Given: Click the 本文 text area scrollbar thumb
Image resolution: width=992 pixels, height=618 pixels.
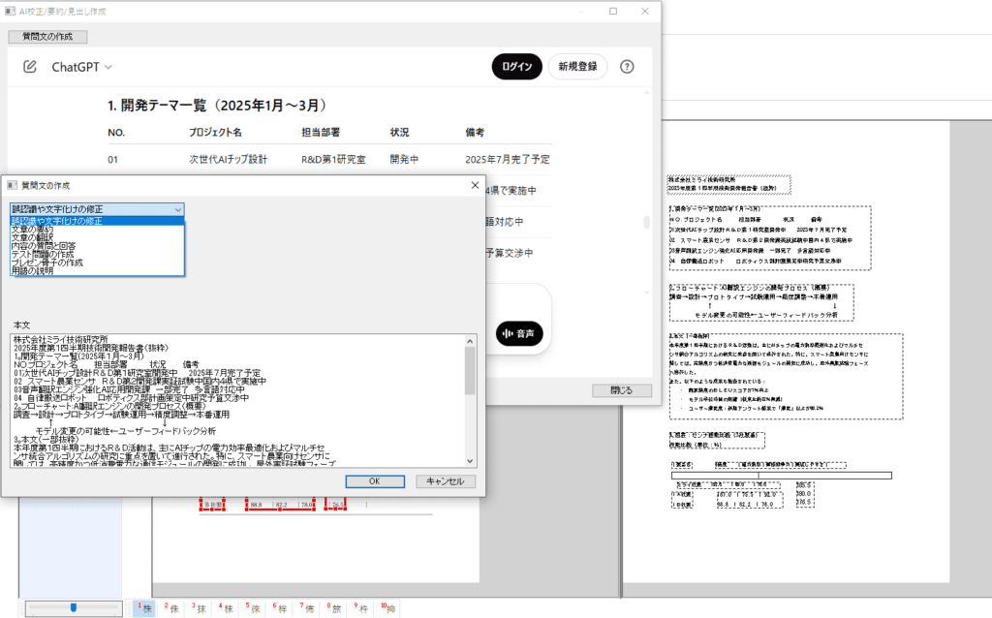Looking at the screenshot, I should tap(470, 371).
